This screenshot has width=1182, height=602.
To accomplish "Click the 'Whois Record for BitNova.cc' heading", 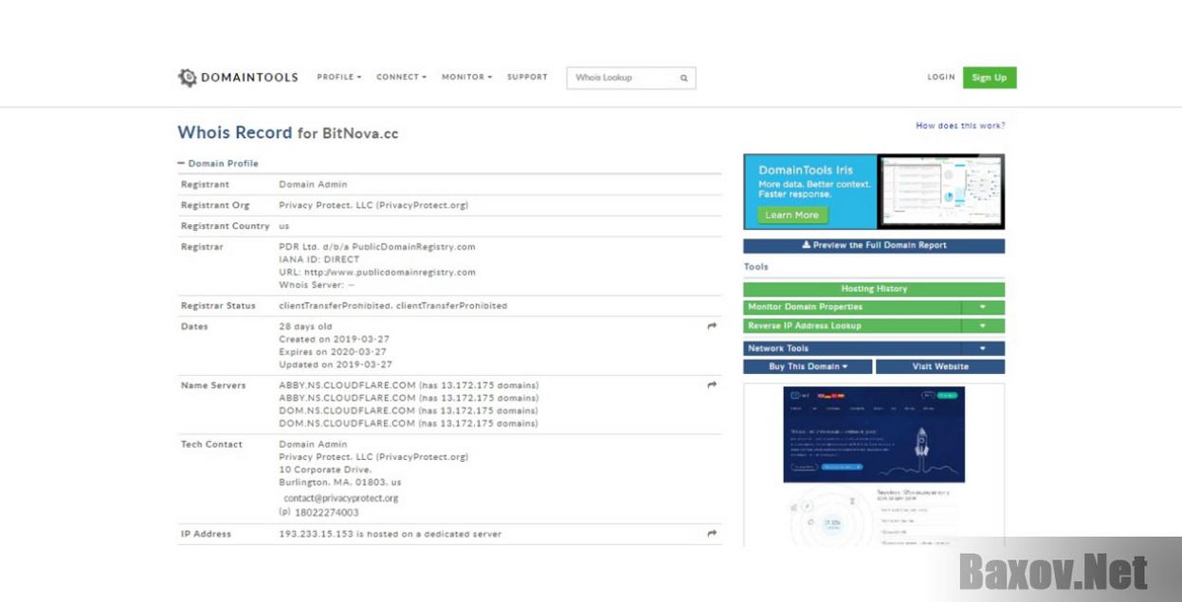I will point(288,133).
